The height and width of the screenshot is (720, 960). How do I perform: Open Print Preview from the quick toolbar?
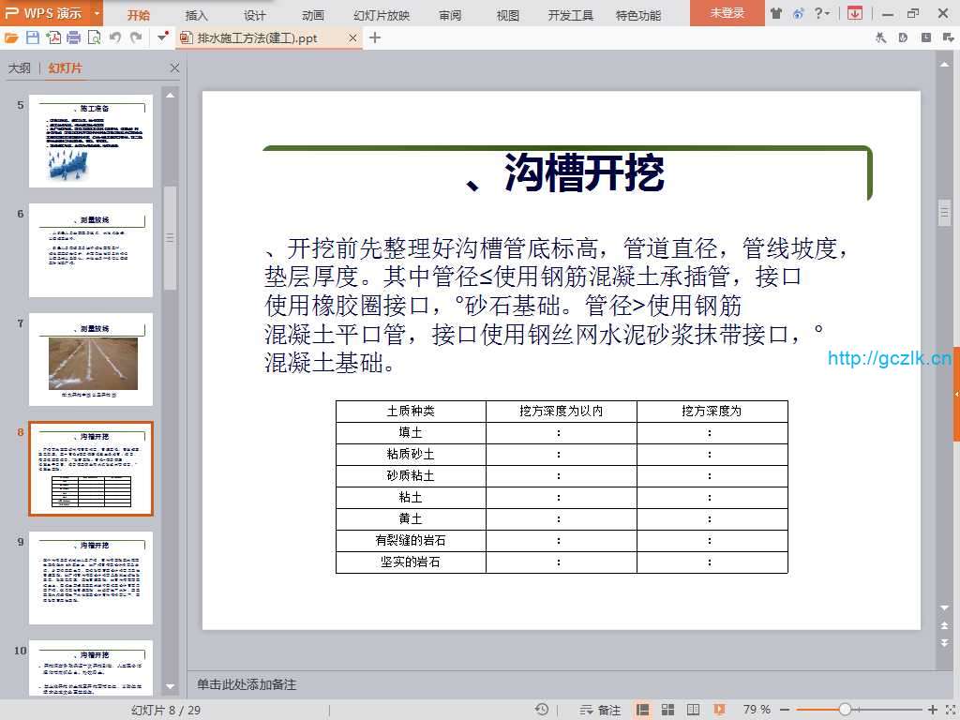coord(94,37)
